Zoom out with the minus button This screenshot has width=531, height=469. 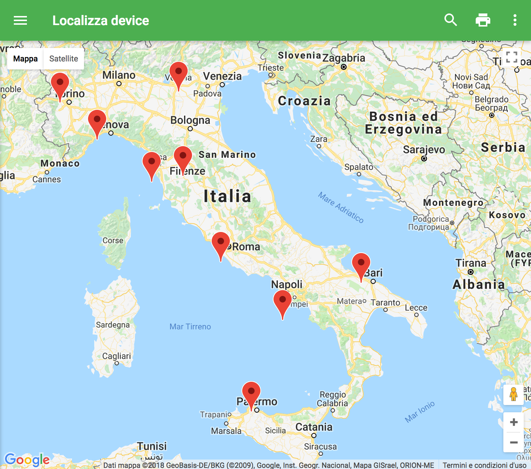click(x=514, y=442)
